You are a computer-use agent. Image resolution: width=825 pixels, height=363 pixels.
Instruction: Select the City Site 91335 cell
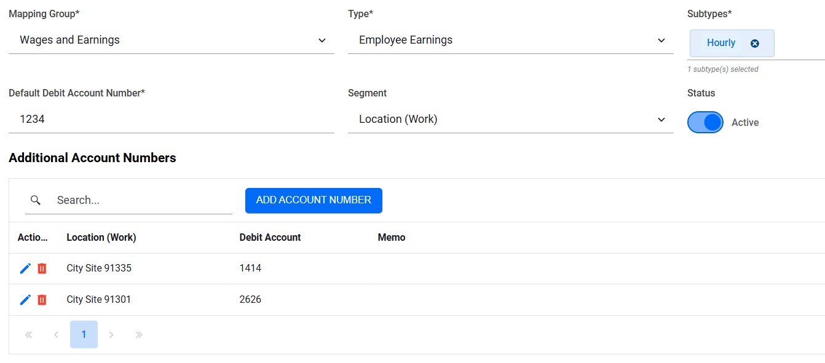point(99,268)
